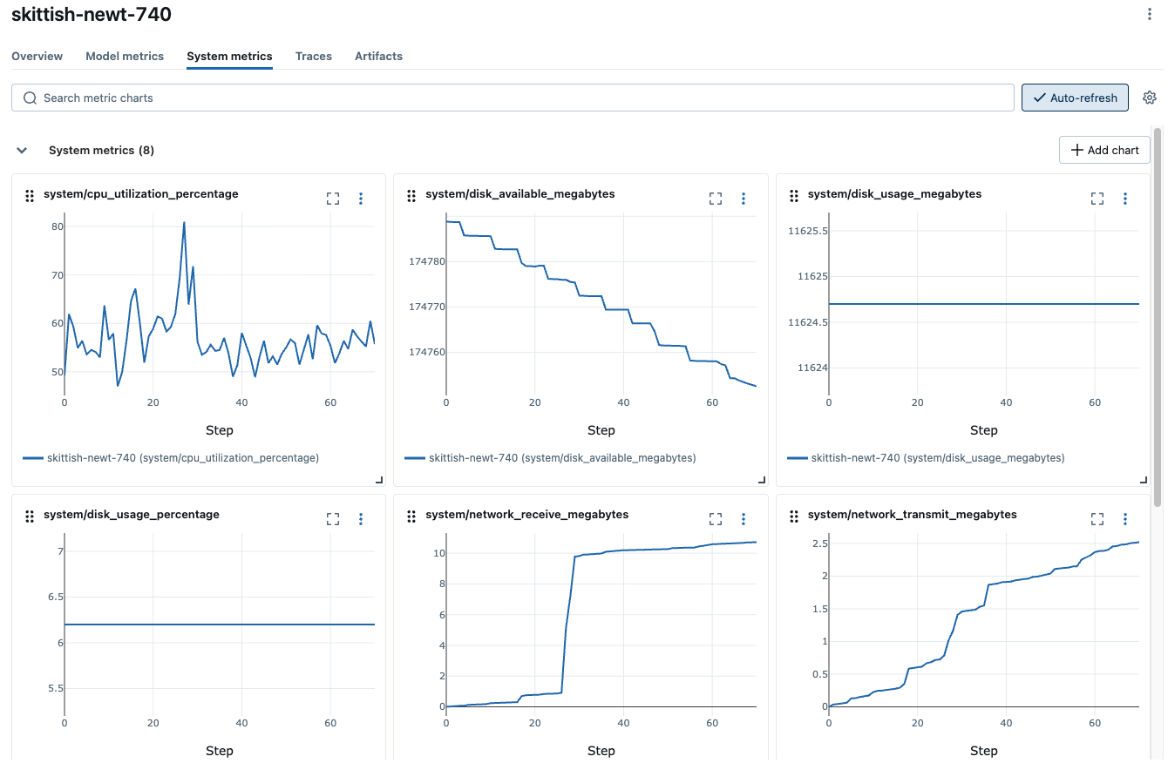The image size is (1168, 763).
Task: Open the Artifacts tab
Action: coord(378,56)
